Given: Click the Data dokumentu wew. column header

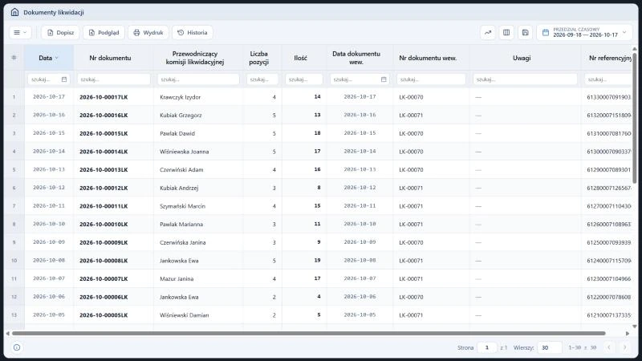Looking at the screenshot, I should pyautogui.click(x=356, y=58).
